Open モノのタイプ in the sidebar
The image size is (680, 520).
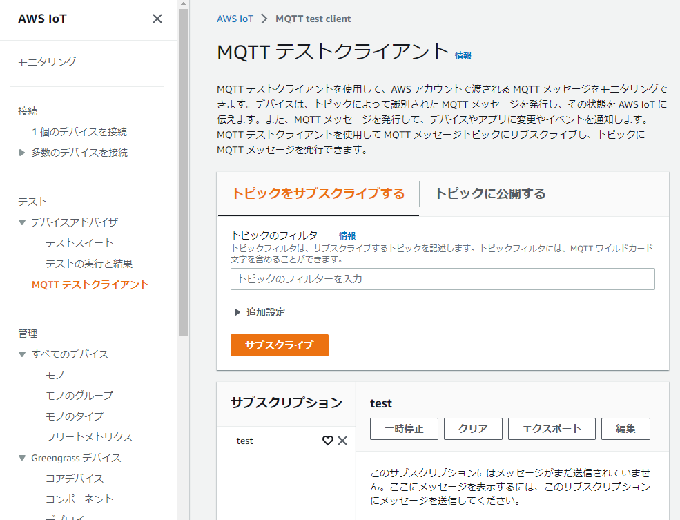[x=75, y=416]
